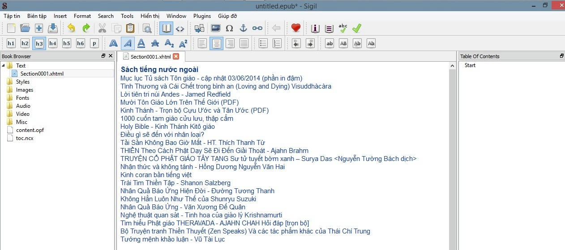Apply Heading 5 style

coord(67,43)
